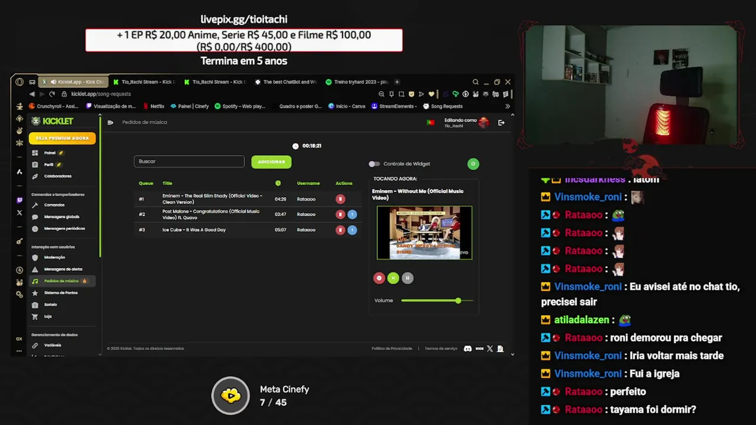Screen dimensions: 756x425
Task: Open Mensagens globais in the sidebar
Action: (x=61, y=217)
